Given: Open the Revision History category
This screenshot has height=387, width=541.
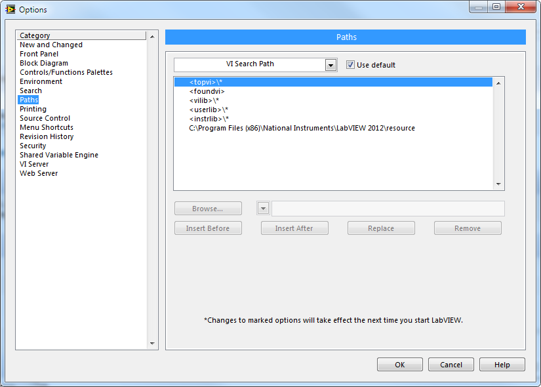Looking at the screenshot, I should tap(47, 136).
